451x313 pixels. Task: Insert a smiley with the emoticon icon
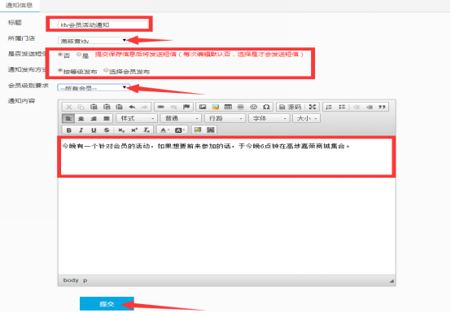coord(253,107)
